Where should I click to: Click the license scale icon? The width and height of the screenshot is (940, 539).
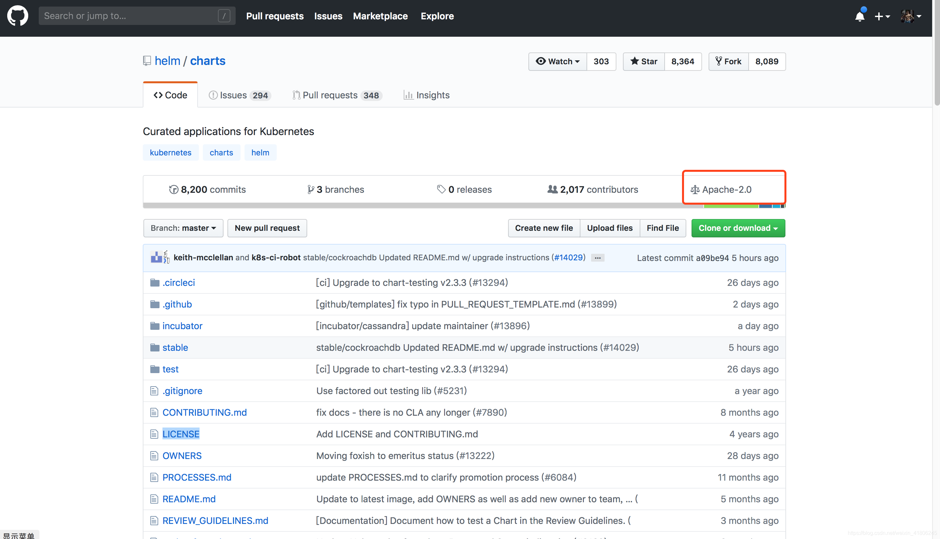[695, 190]
